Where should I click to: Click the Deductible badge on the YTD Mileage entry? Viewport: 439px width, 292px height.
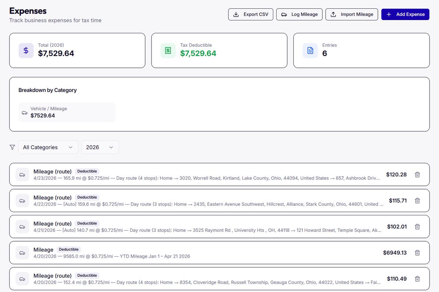pos(69,249)
